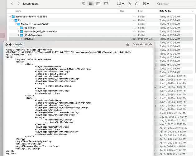Open the Group By options menu

point(121,4)
